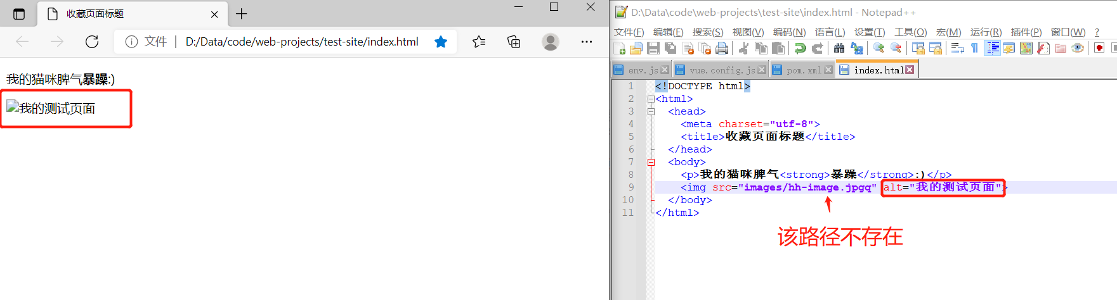The image size is (1117, 300).
Task: Close the pom.xml tab
Action: click(x=828, y=70)
